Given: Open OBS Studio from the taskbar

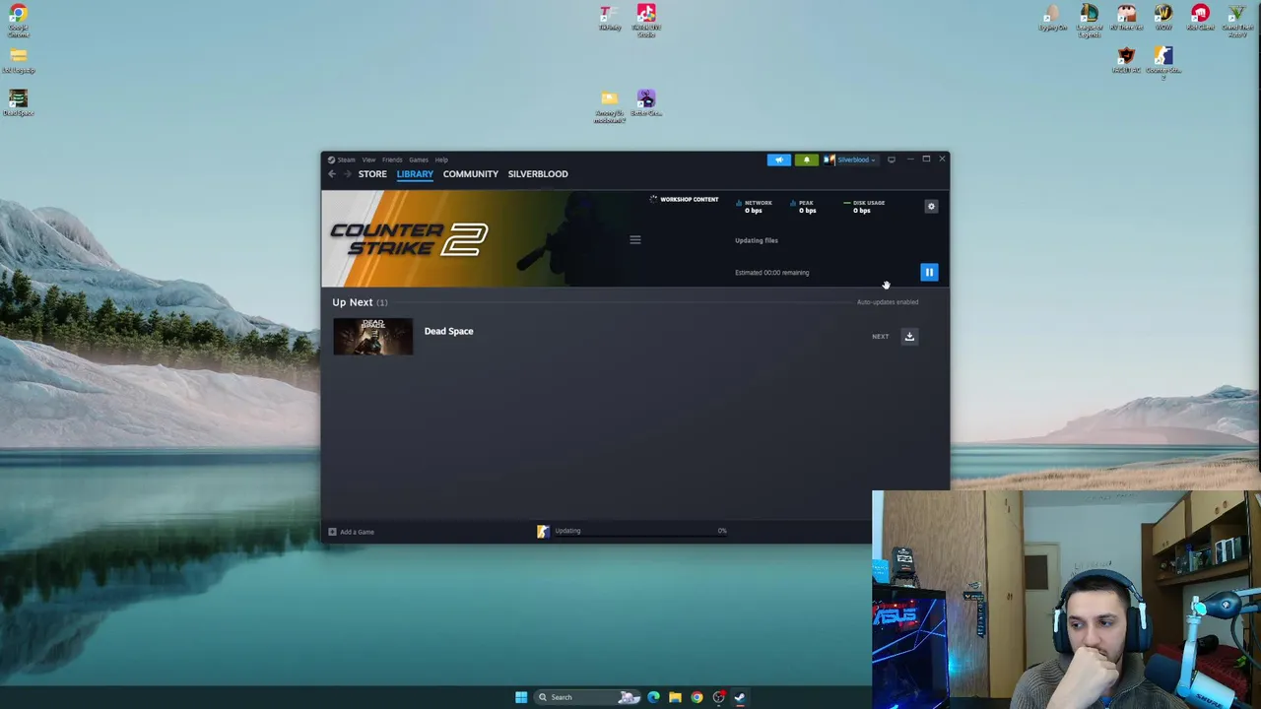Looking at the screenshot, I should (718, 697).
